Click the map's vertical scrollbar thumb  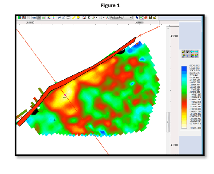[168, 122]
